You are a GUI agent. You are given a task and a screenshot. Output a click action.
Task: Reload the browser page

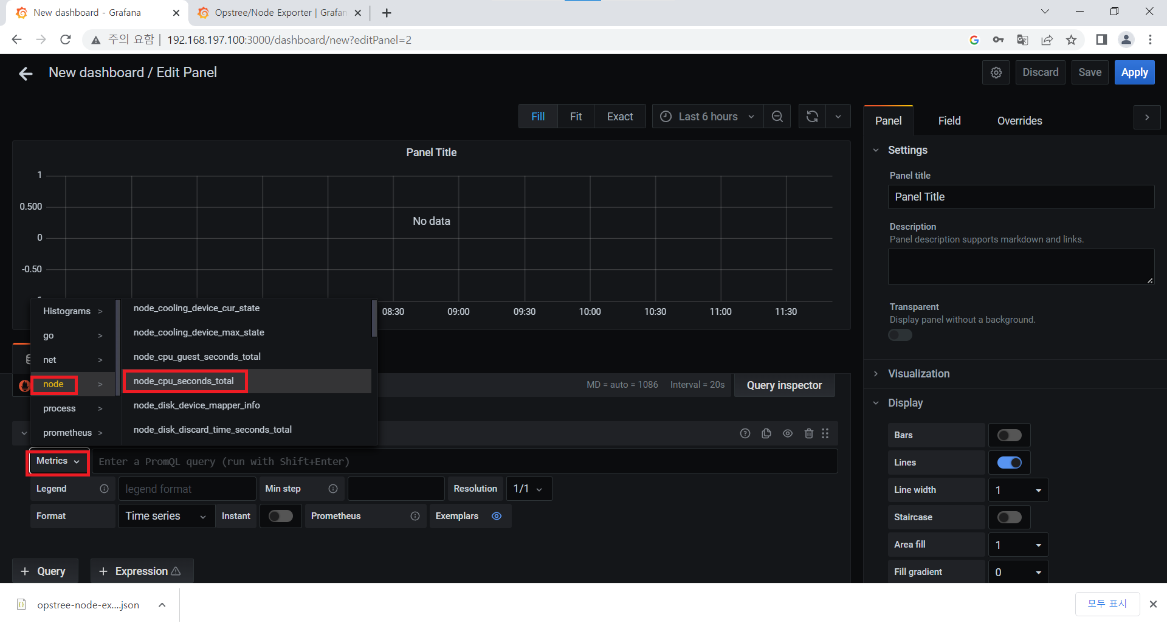(66, 40)
